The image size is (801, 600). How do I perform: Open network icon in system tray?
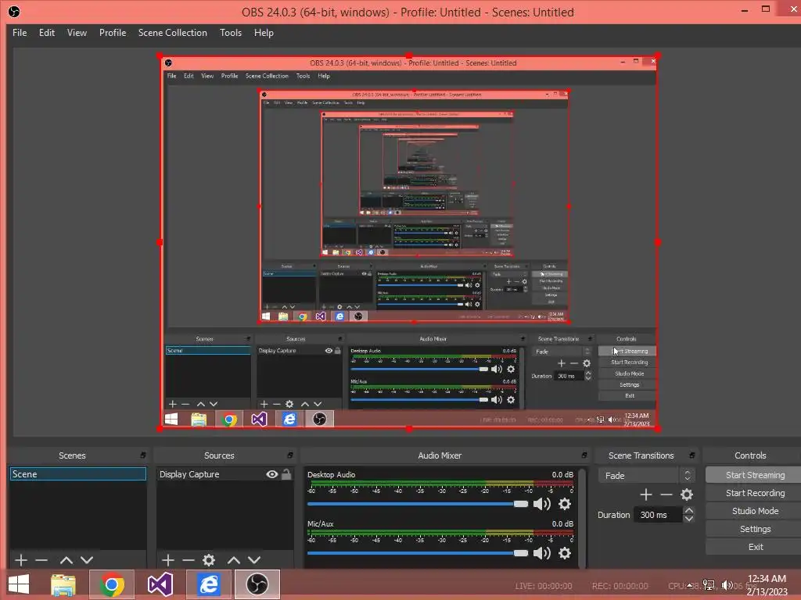pyautogui.click(x=709, y=584)
